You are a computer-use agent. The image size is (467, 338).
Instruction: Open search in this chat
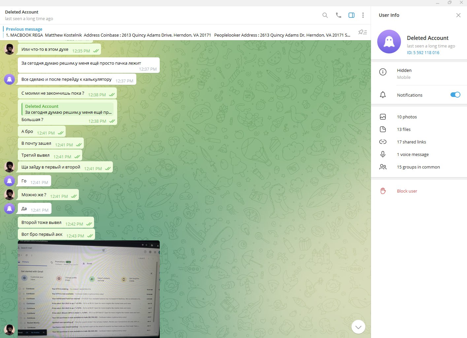[325, 15]
